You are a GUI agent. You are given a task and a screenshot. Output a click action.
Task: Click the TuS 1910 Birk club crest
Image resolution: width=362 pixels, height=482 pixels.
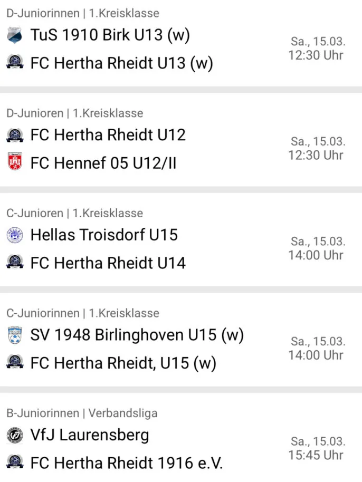pos(15,35)
